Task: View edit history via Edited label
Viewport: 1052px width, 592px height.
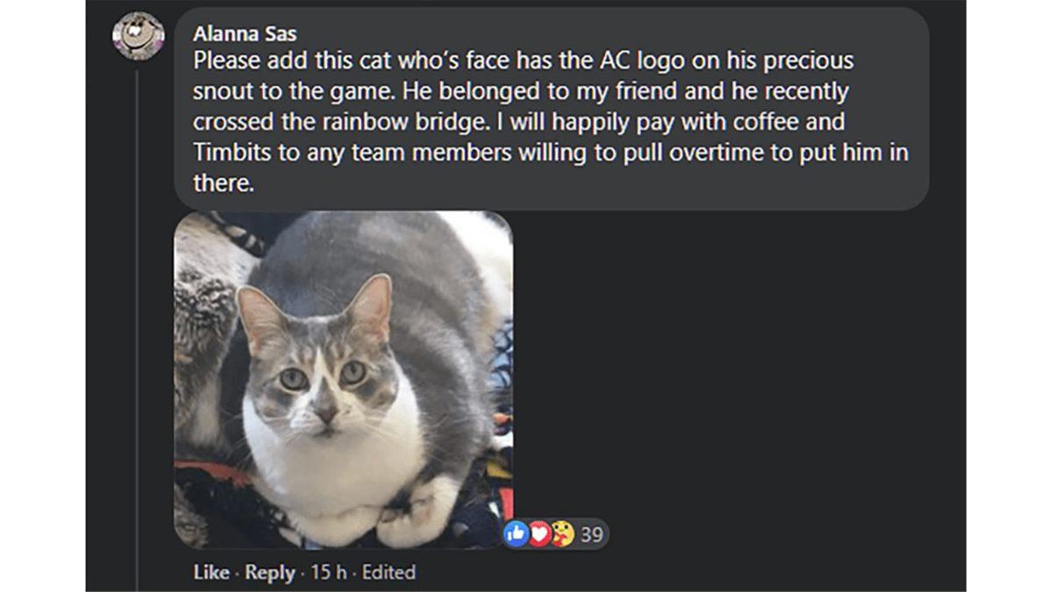Action: point(388,573)
